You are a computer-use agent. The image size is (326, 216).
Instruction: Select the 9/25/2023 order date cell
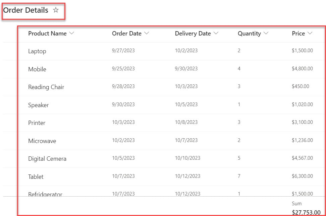click(123, 69)
